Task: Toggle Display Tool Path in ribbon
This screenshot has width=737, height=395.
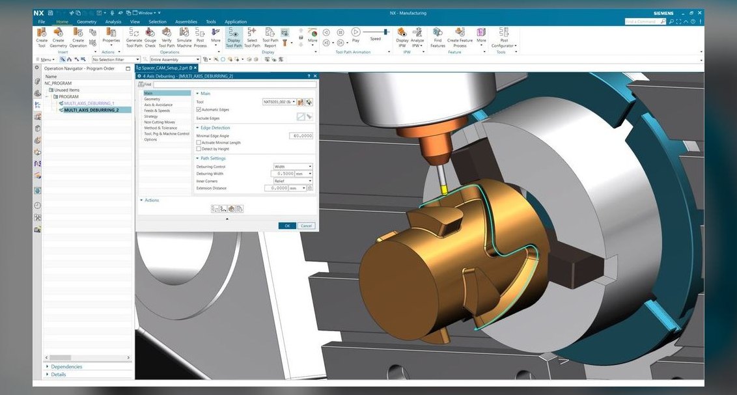Action: 234,37
